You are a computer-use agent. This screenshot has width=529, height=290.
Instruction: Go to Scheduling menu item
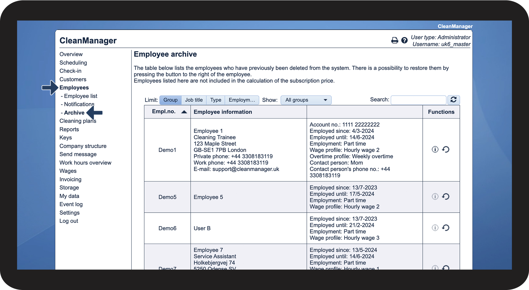(73, 63)
